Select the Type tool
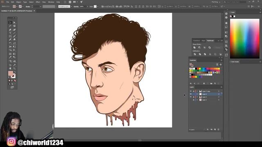This screenshot has height=147, width=262. [10, 33]
